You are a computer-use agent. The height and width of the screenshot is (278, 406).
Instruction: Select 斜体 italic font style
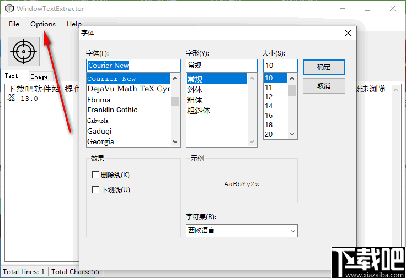pos(217,90)
